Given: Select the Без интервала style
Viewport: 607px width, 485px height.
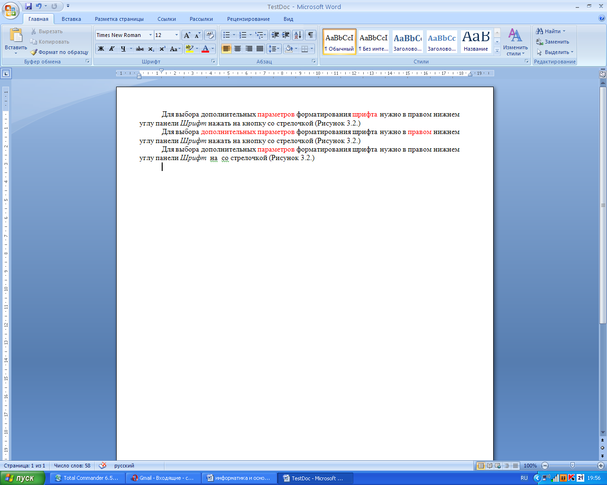Looking at the screenshot, I should point(374,42).
